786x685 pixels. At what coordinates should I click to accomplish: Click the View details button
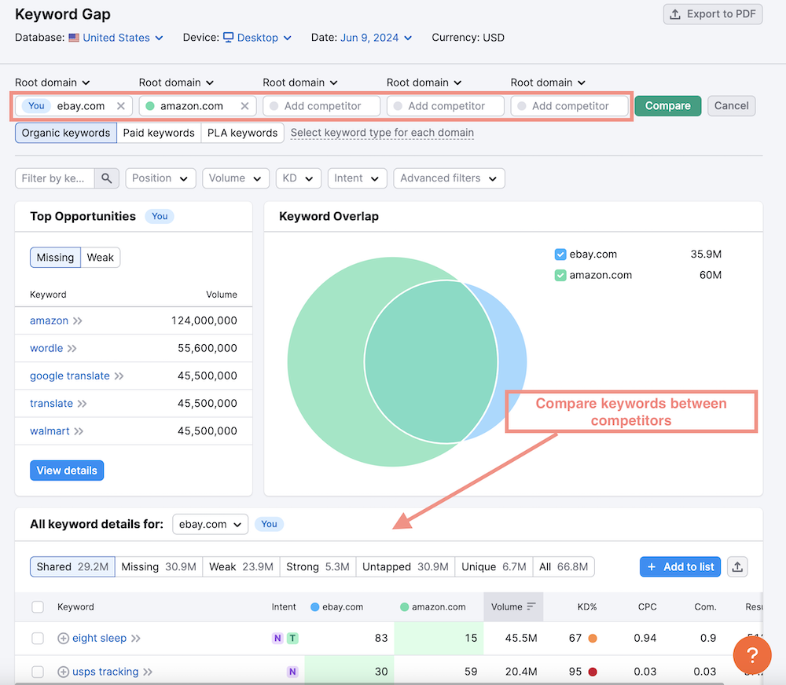point(67,471)
